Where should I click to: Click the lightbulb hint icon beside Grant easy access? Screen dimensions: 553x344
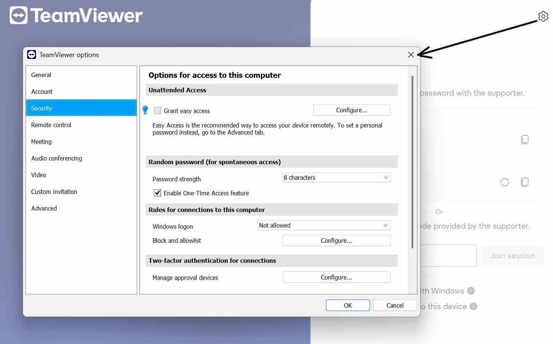pos(145,110)
